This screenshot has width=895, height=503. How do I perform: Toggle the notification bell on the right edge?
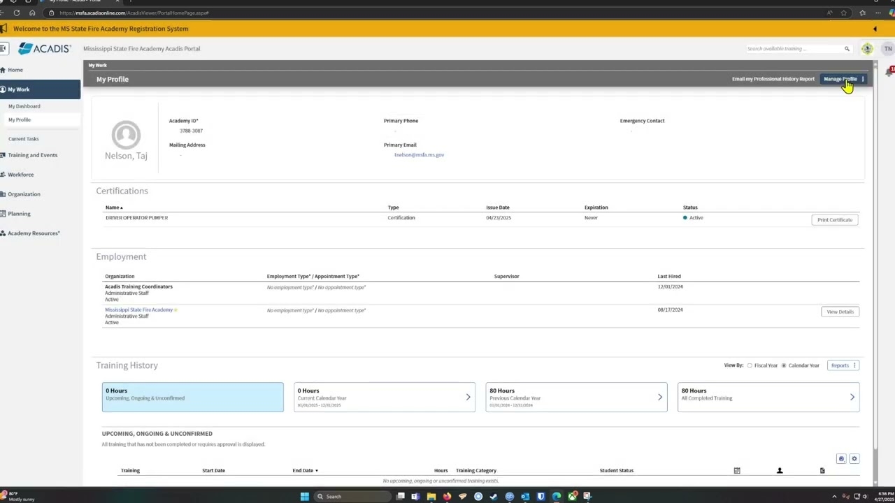(x=889, y=71)
